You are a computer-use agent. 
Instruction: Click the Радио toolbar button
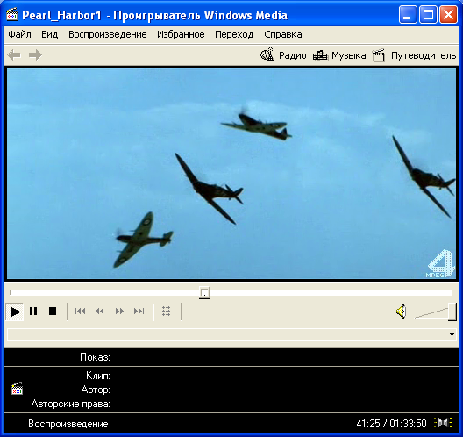click(x=283, y=55)
